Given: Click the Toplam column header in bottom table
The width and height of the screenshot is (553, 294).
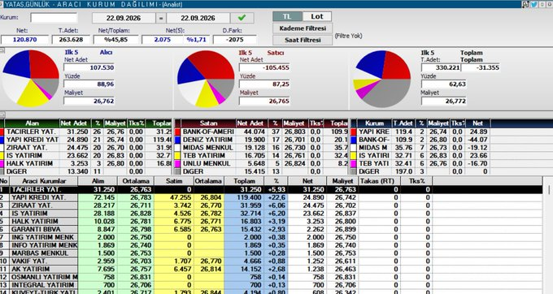Looking at the screenshot, I should pos(244,181).
